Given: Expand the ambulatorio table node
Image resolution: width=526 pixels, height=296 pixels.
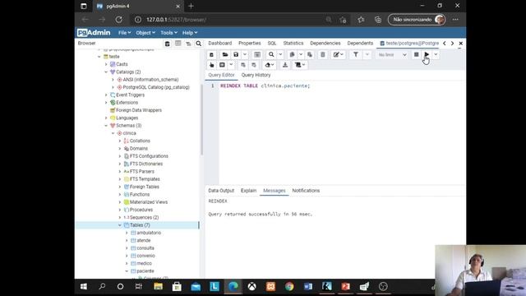Looking at the screenshot, I should pos(127,233).
